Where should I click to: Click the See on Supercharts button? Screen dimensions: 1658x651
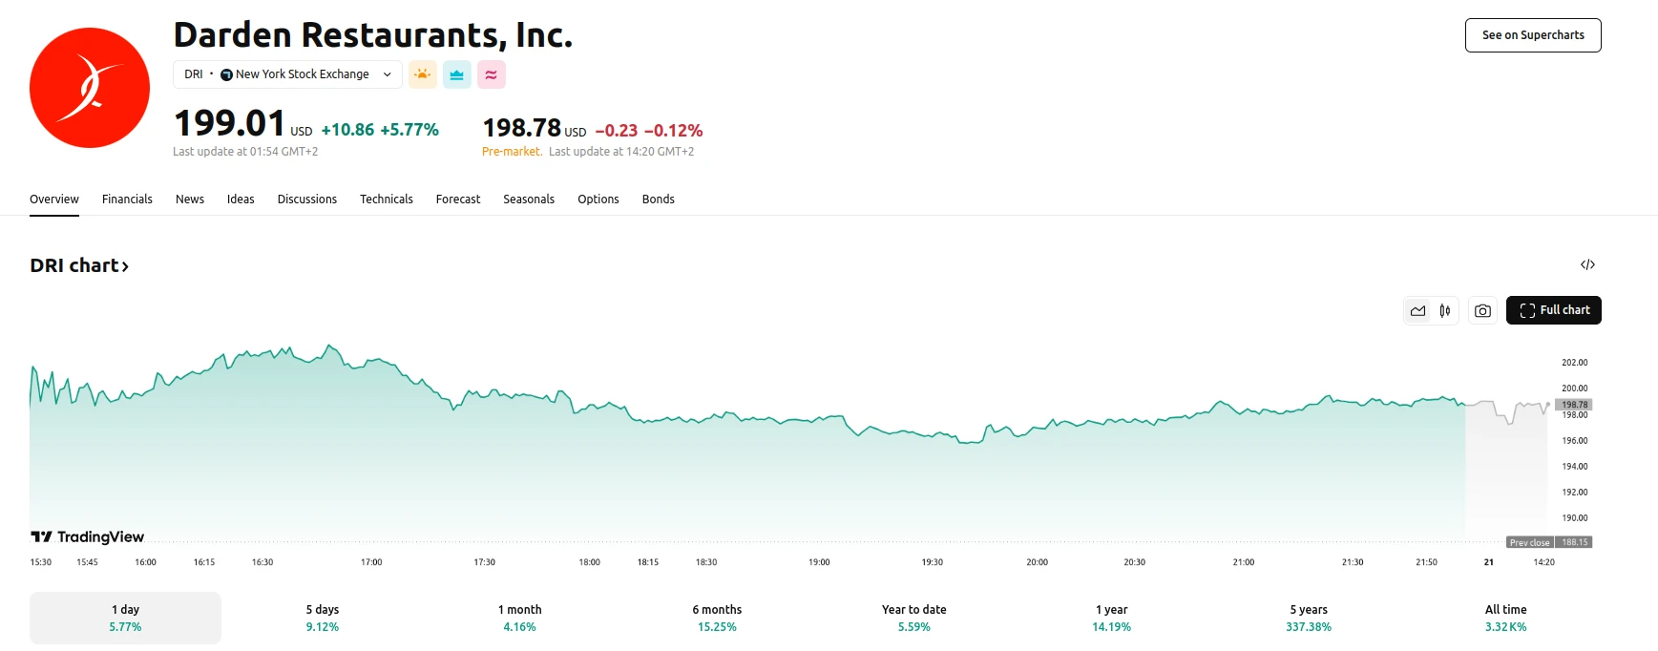tap(1532, 34)
